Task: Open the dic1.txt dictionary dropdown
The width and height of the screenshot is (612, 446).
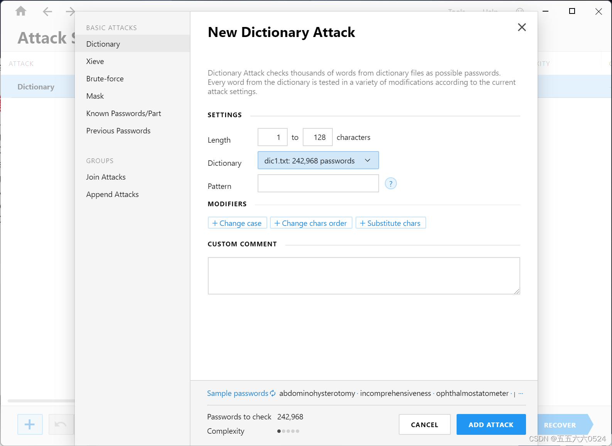Action: [x=318, y=160]
